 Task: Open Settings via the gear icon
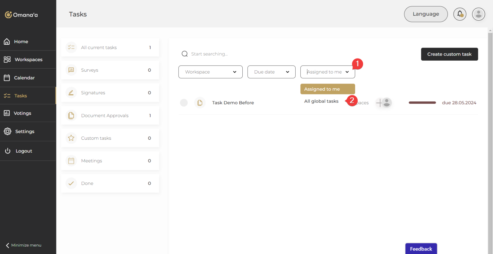coord(7,131)
